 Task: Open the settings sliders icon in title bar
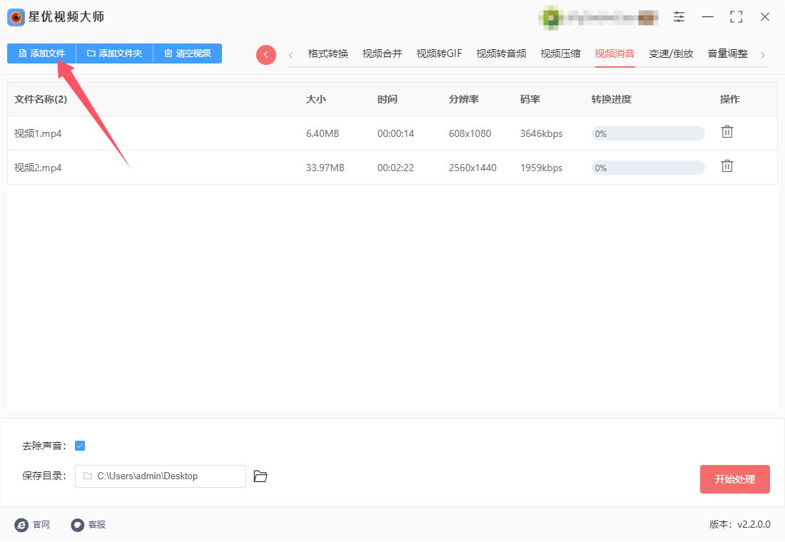679,17
